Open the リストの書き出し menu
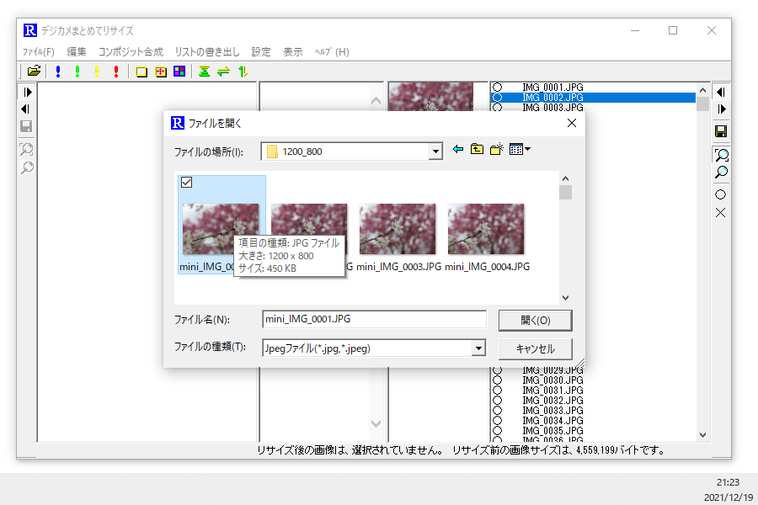758x505 pixels. (207, 51)
